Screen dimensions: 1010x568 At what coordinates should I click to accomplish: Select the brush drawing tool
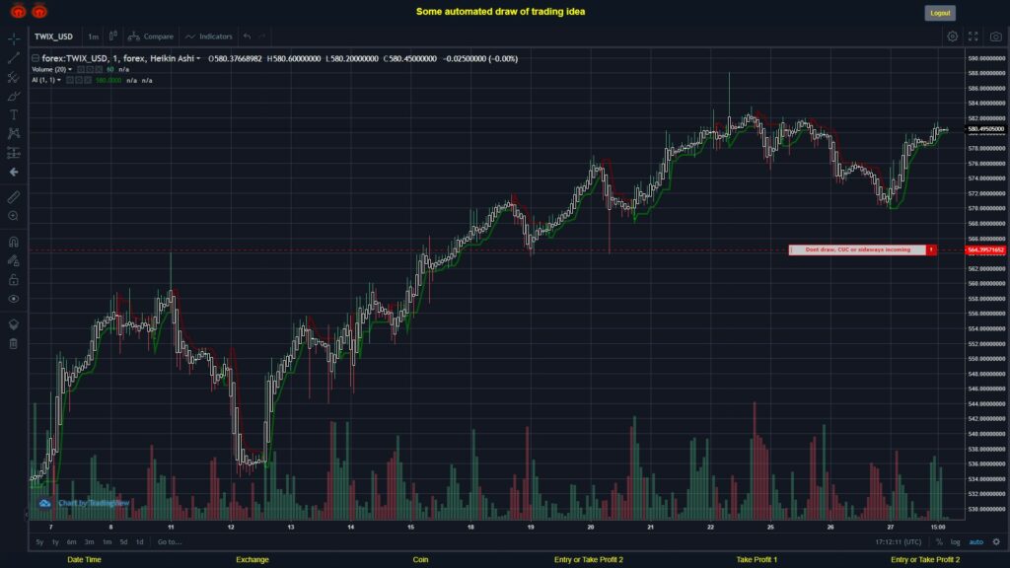tap(14, 96)
